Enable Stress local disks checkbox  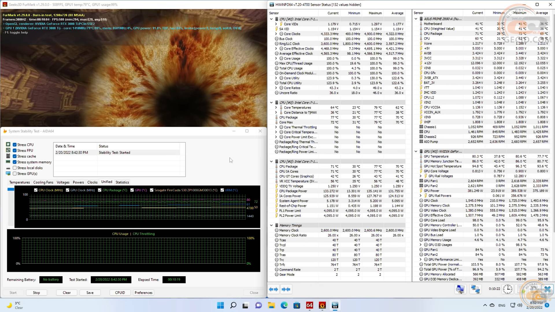coord(14,168)
